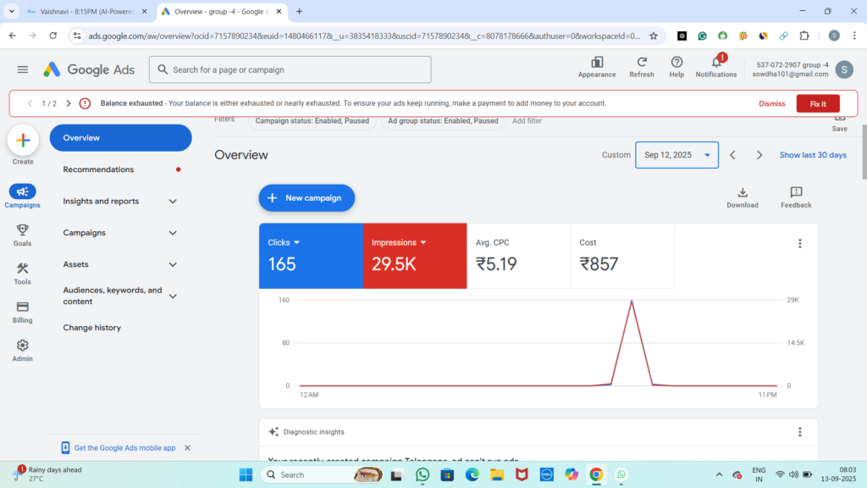Select the Avg. CPC metric card
The width and height of the screenshot is (867, 488).
518,256
